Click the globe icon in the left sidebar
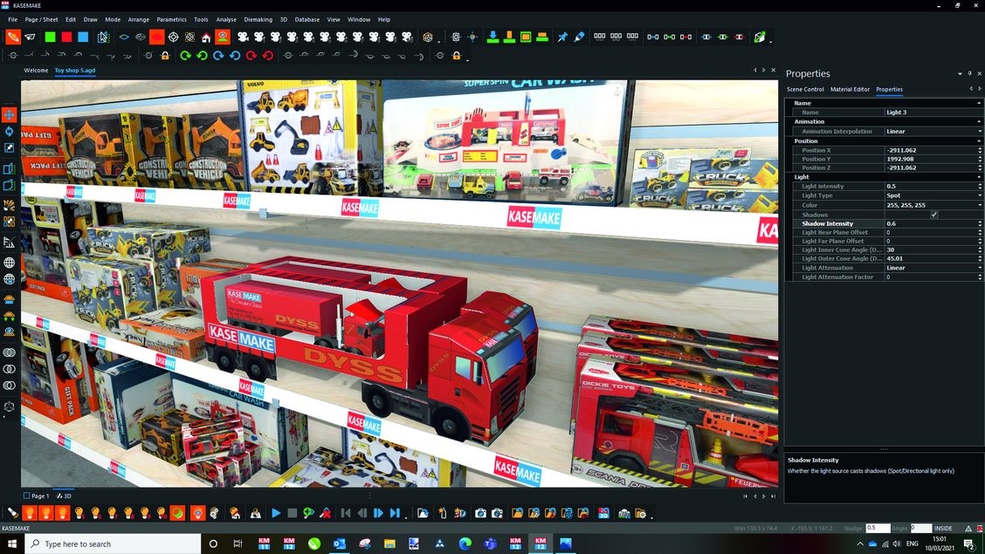 click(10, 262)
